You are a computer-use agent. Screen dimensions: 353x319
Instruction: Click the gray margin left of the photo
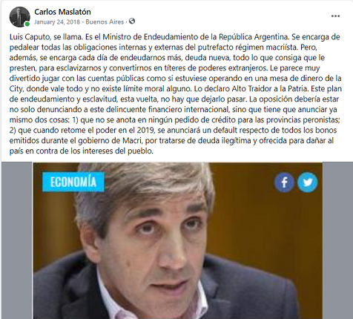coord(17,240)
